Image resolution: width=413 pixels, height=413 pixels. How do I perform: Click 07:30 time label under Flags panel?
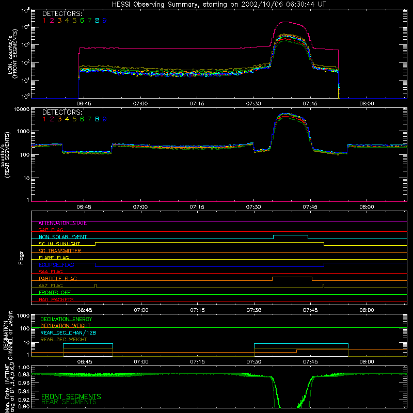[x=254, y=310]
